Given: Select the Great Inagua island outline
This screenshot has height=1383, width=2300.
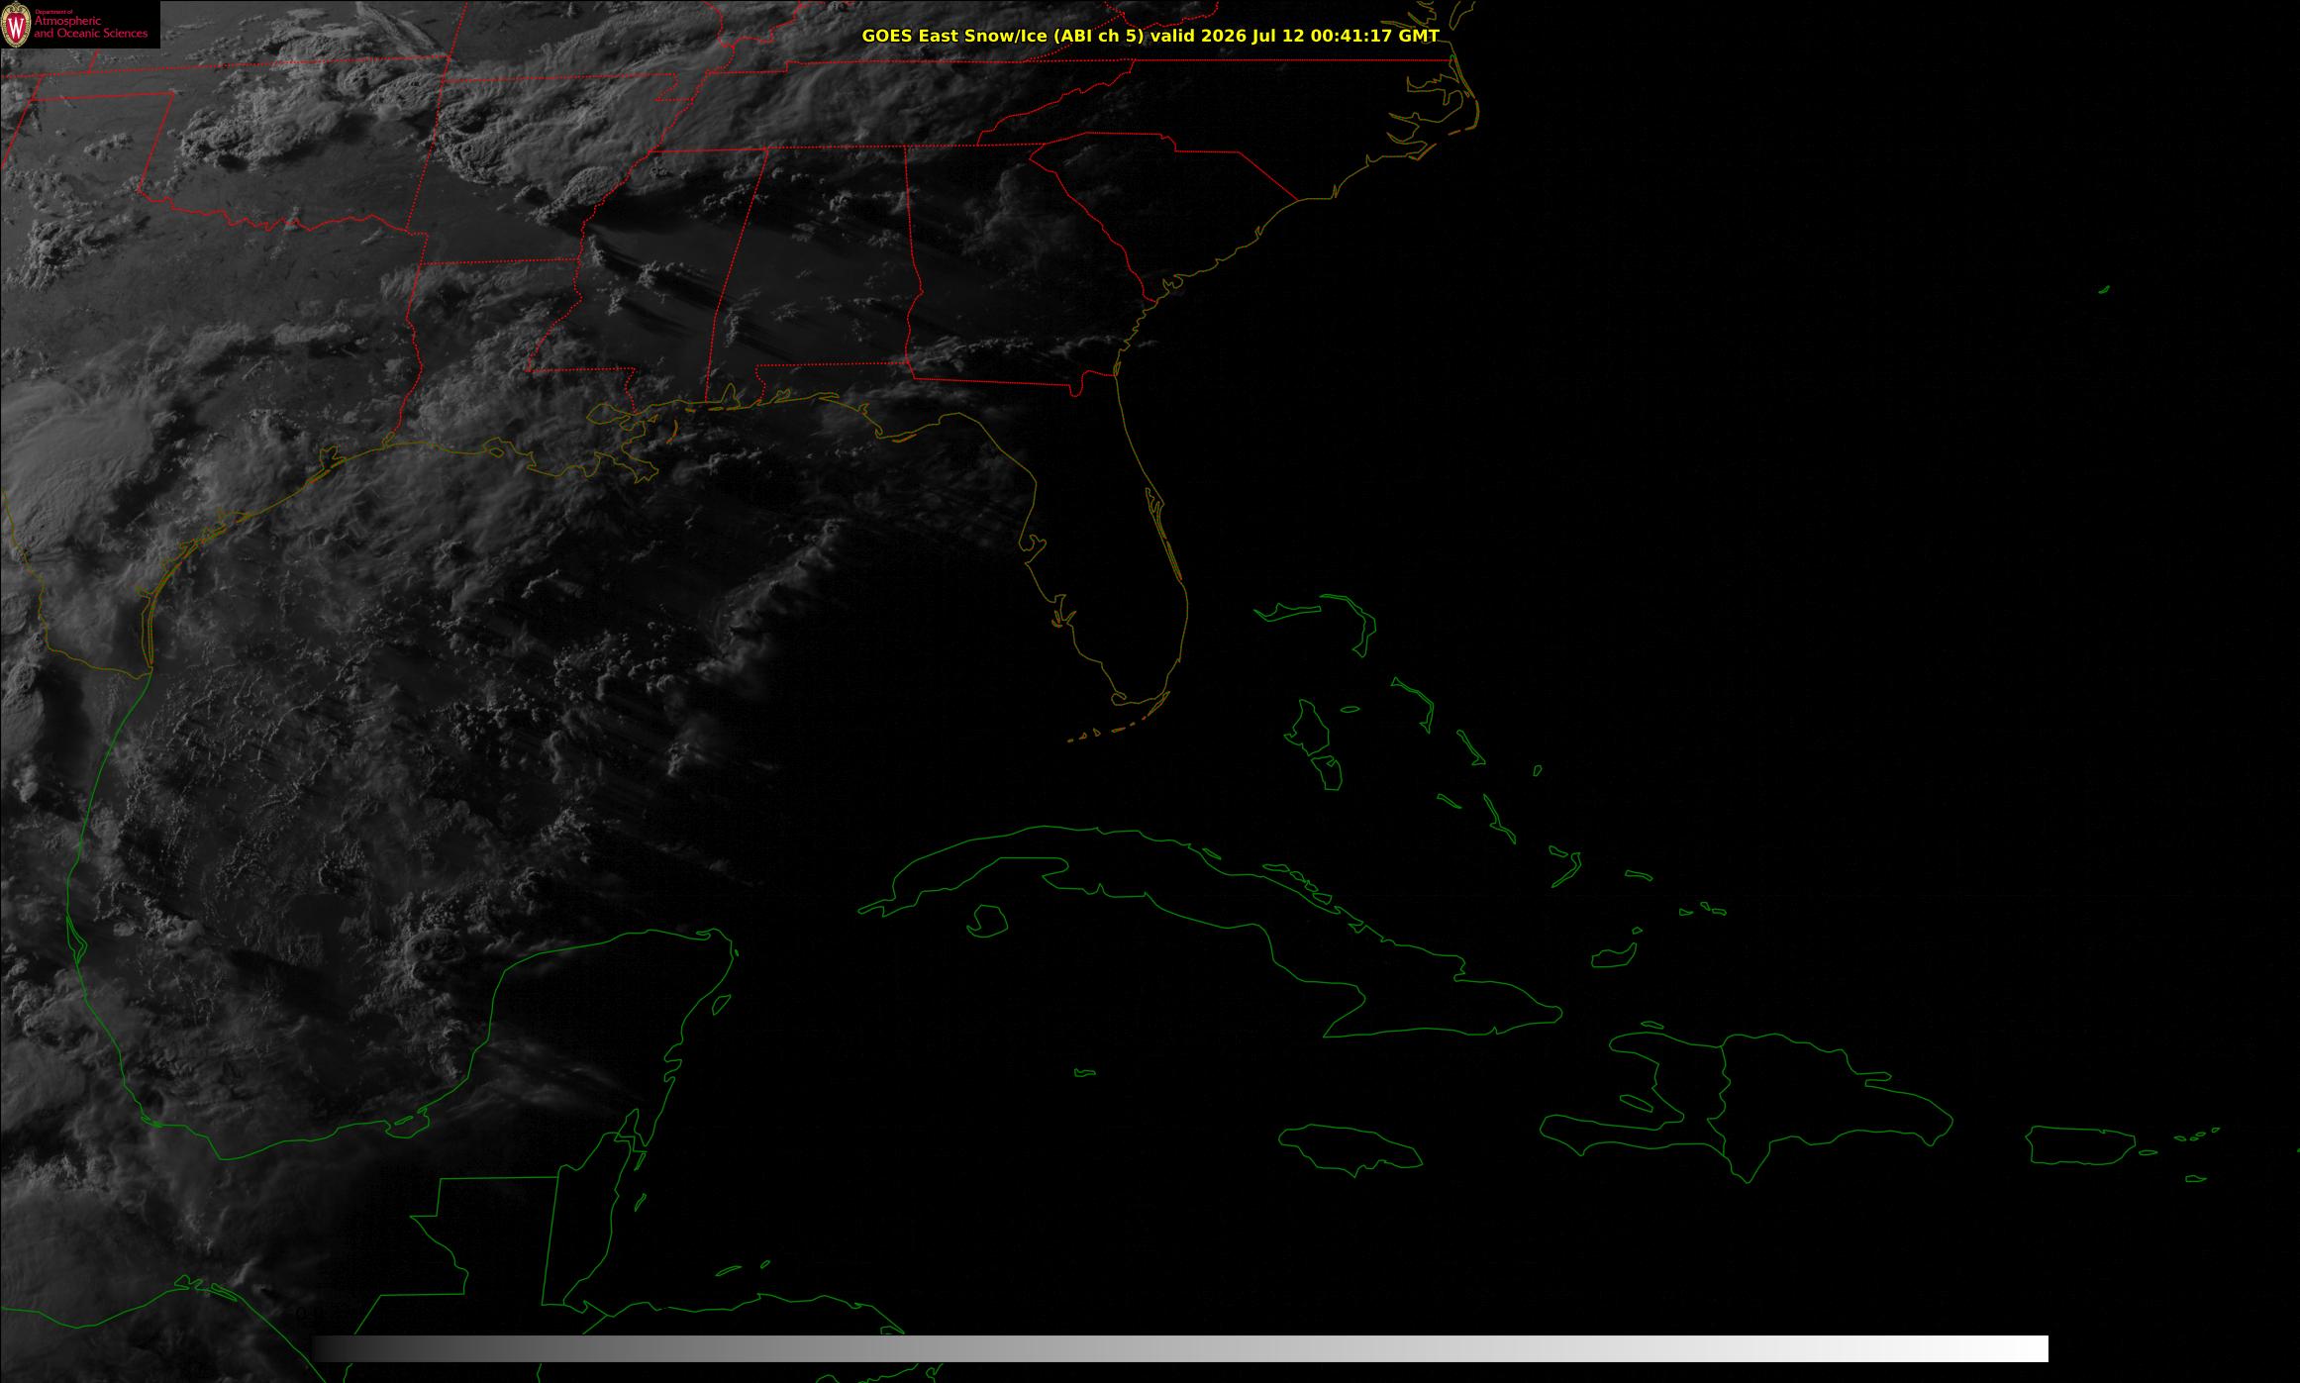Looking at the screenshot, I should point(1613,956).
